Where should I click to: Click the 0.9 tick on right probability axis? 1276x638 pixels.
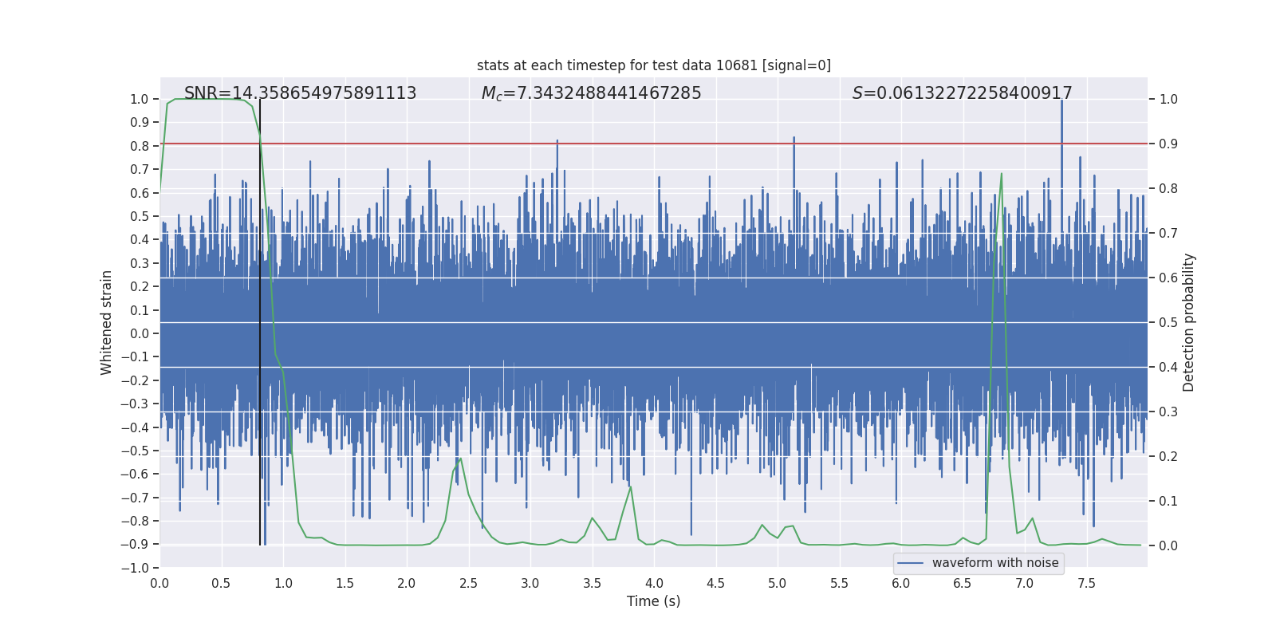tap(1168, 144)
